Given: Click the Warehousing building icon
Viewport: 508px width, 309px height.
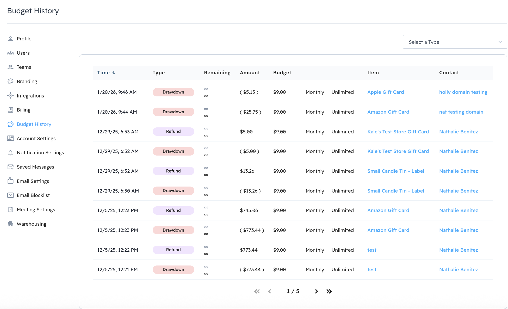Looking at the screenshot, I should 10,224.
